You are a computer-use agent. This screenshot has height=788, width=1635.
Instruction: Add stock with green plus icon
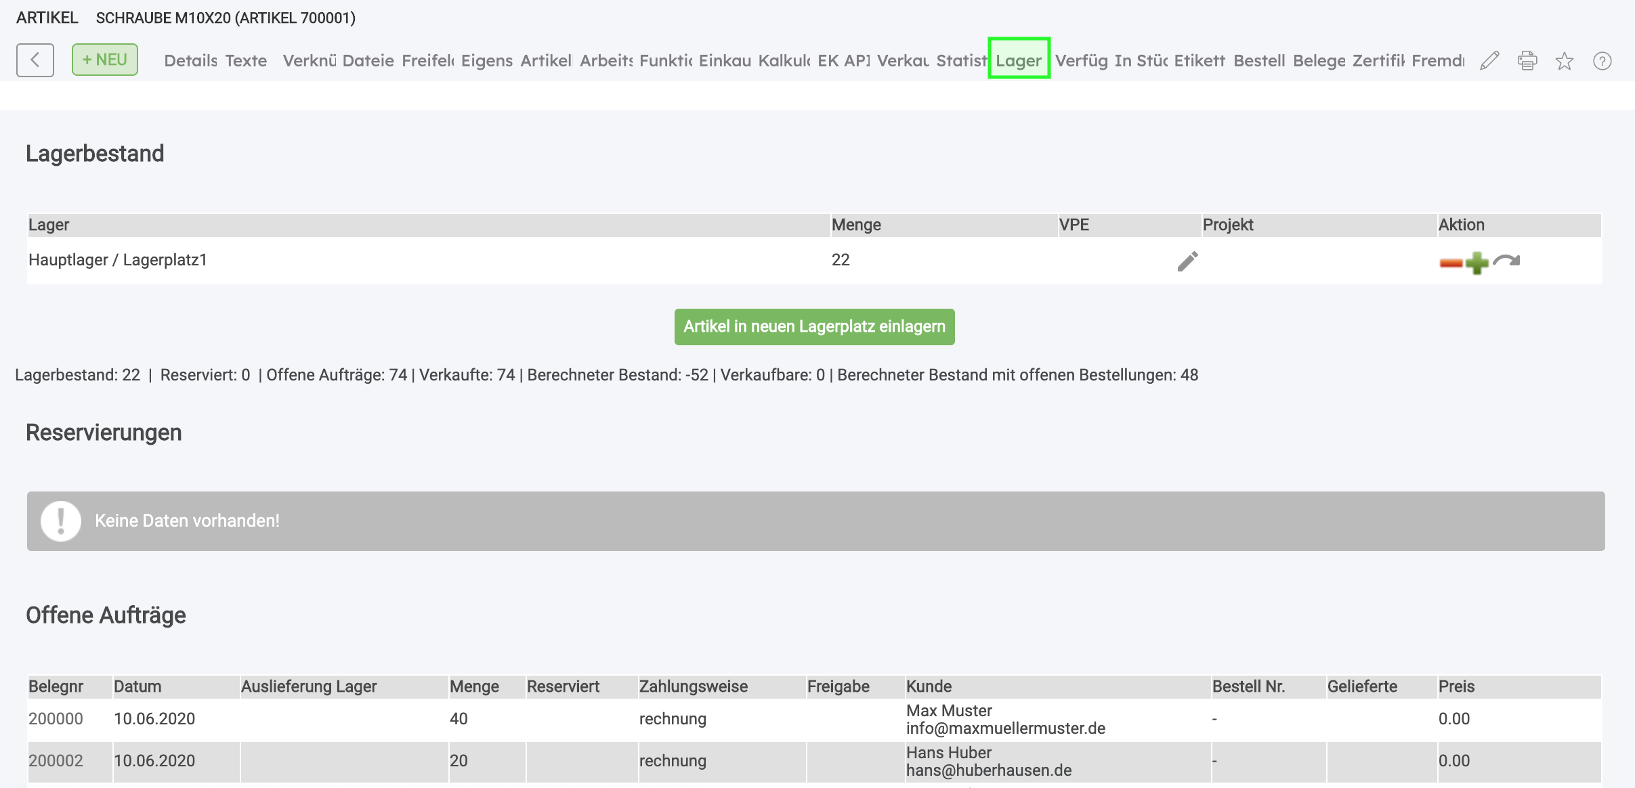[x=1477, y=263]
